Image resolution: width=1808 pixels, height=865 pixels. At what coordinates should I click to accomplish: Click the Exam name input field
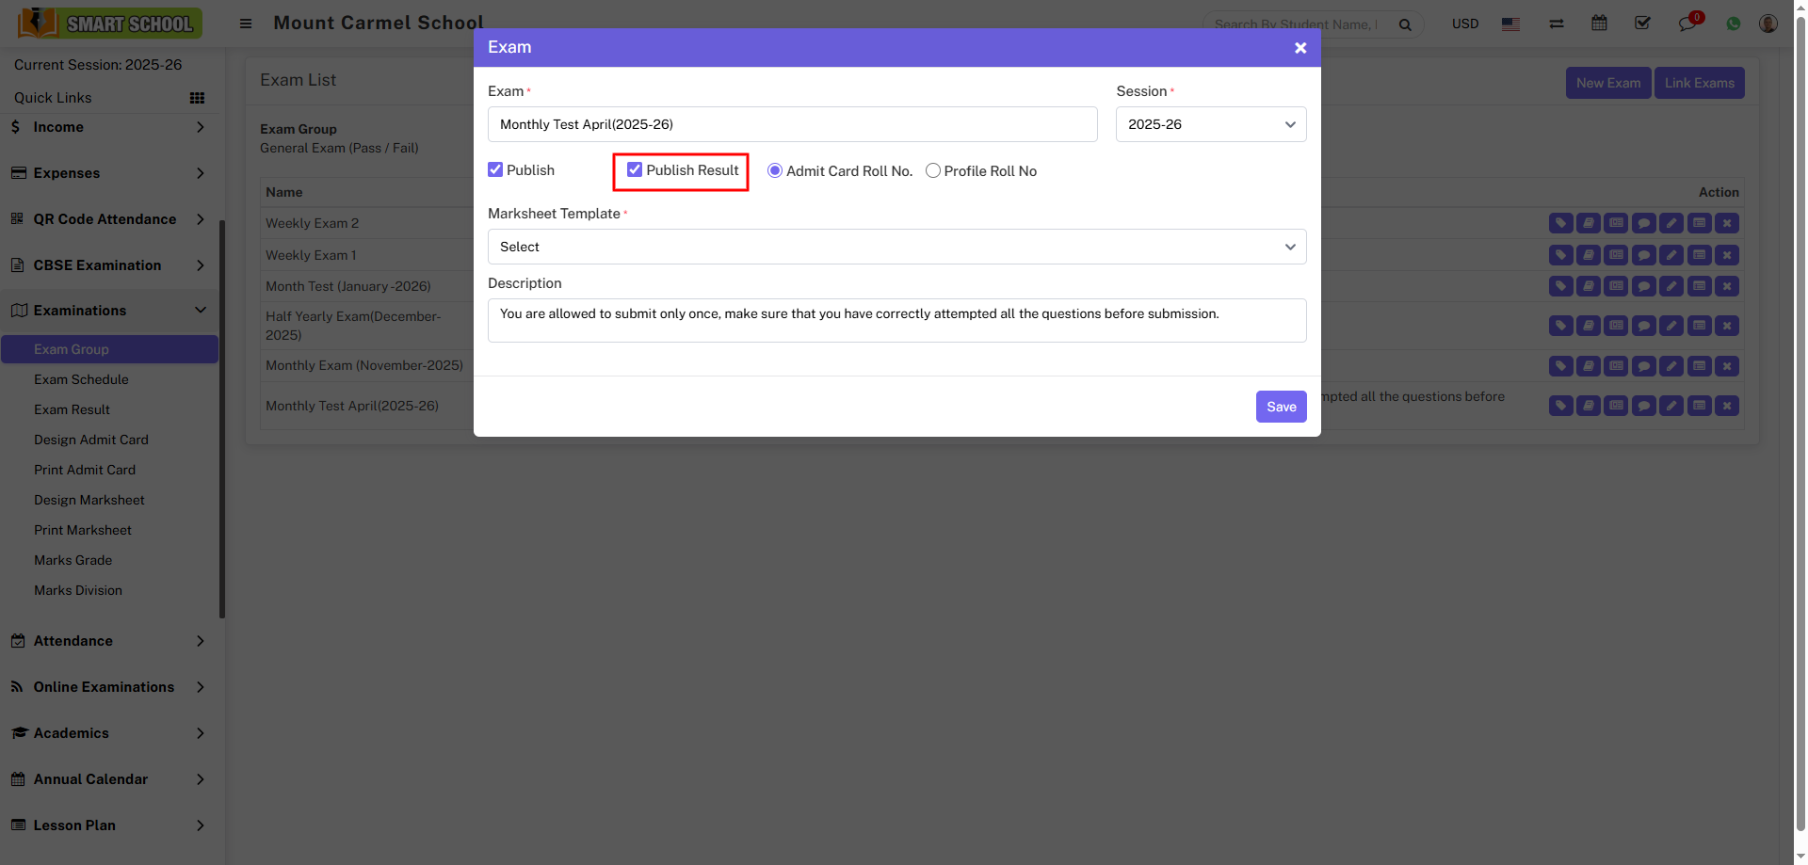click(792, 124)
